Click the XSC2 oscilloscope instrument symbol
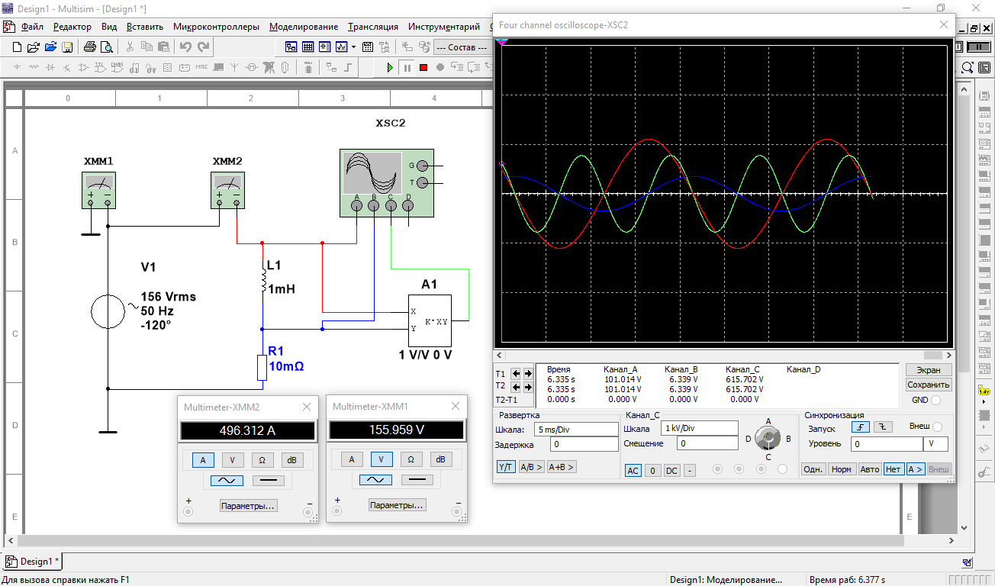 click(x=386, y=183)
